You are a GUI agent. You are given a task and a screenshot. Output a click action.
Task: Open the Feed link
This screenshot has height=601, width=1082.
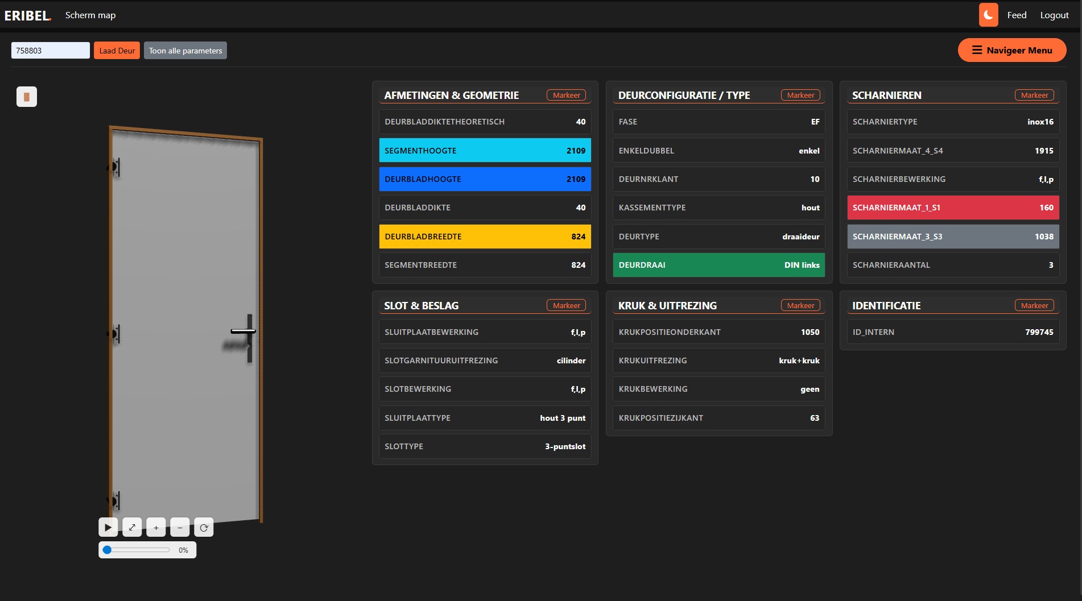point(1017,15)
